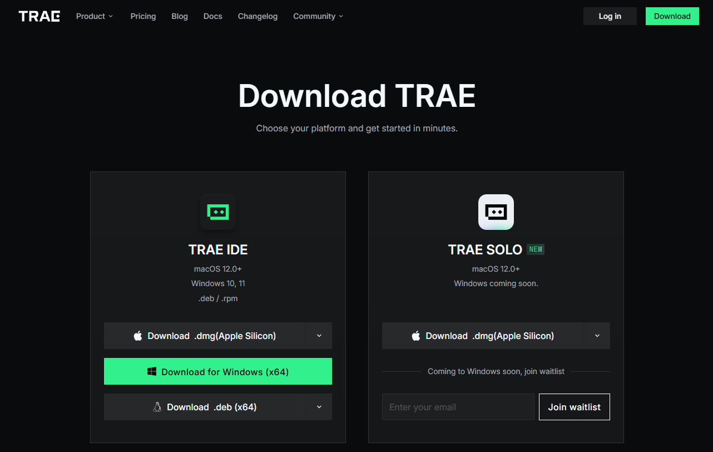The width and height of the screenshot is (713, 452).
Task: Click the green TRAE IDE app icon
Action: [x=218, y=212]
